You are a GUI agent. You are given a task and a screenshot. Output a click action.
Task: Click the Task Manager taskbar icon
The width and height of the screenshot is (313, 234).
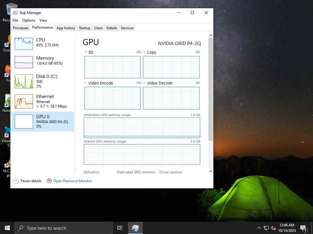pos(135,228)
